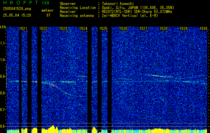This screenshot has width=210, height=133.
Task: Click the 1521 time marker
Action: pyautogui.click(x=23, y=29)
